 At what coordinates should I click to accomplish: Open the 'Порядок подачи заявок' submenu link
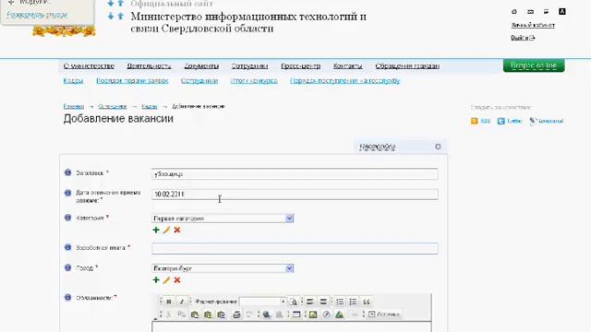point(132,80)
